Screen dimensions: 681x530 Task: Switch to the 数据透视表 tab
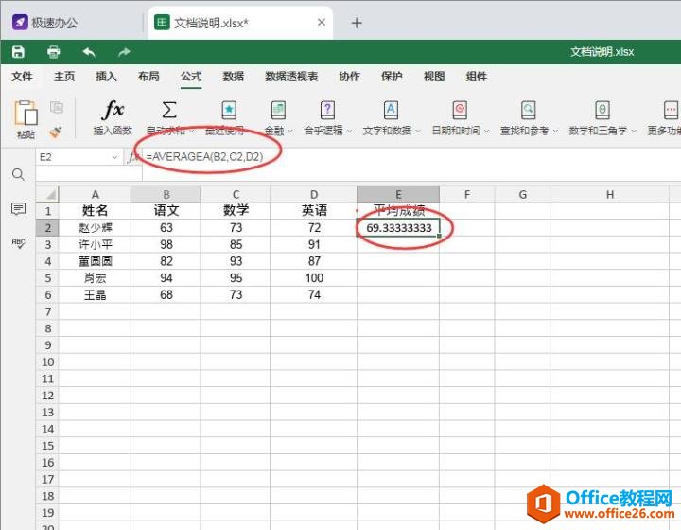(291, 77)
